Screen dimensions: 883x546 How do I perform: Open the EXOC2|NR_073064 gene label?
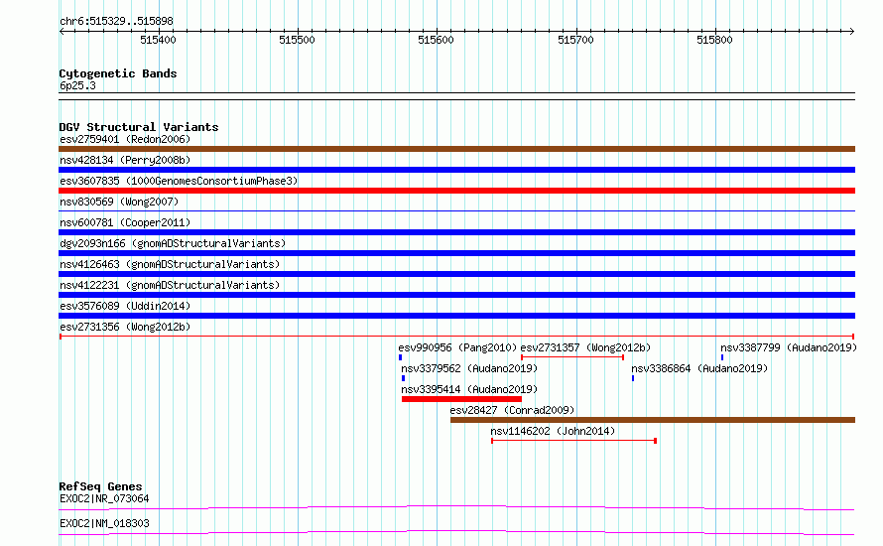click(x=104, y=498)
